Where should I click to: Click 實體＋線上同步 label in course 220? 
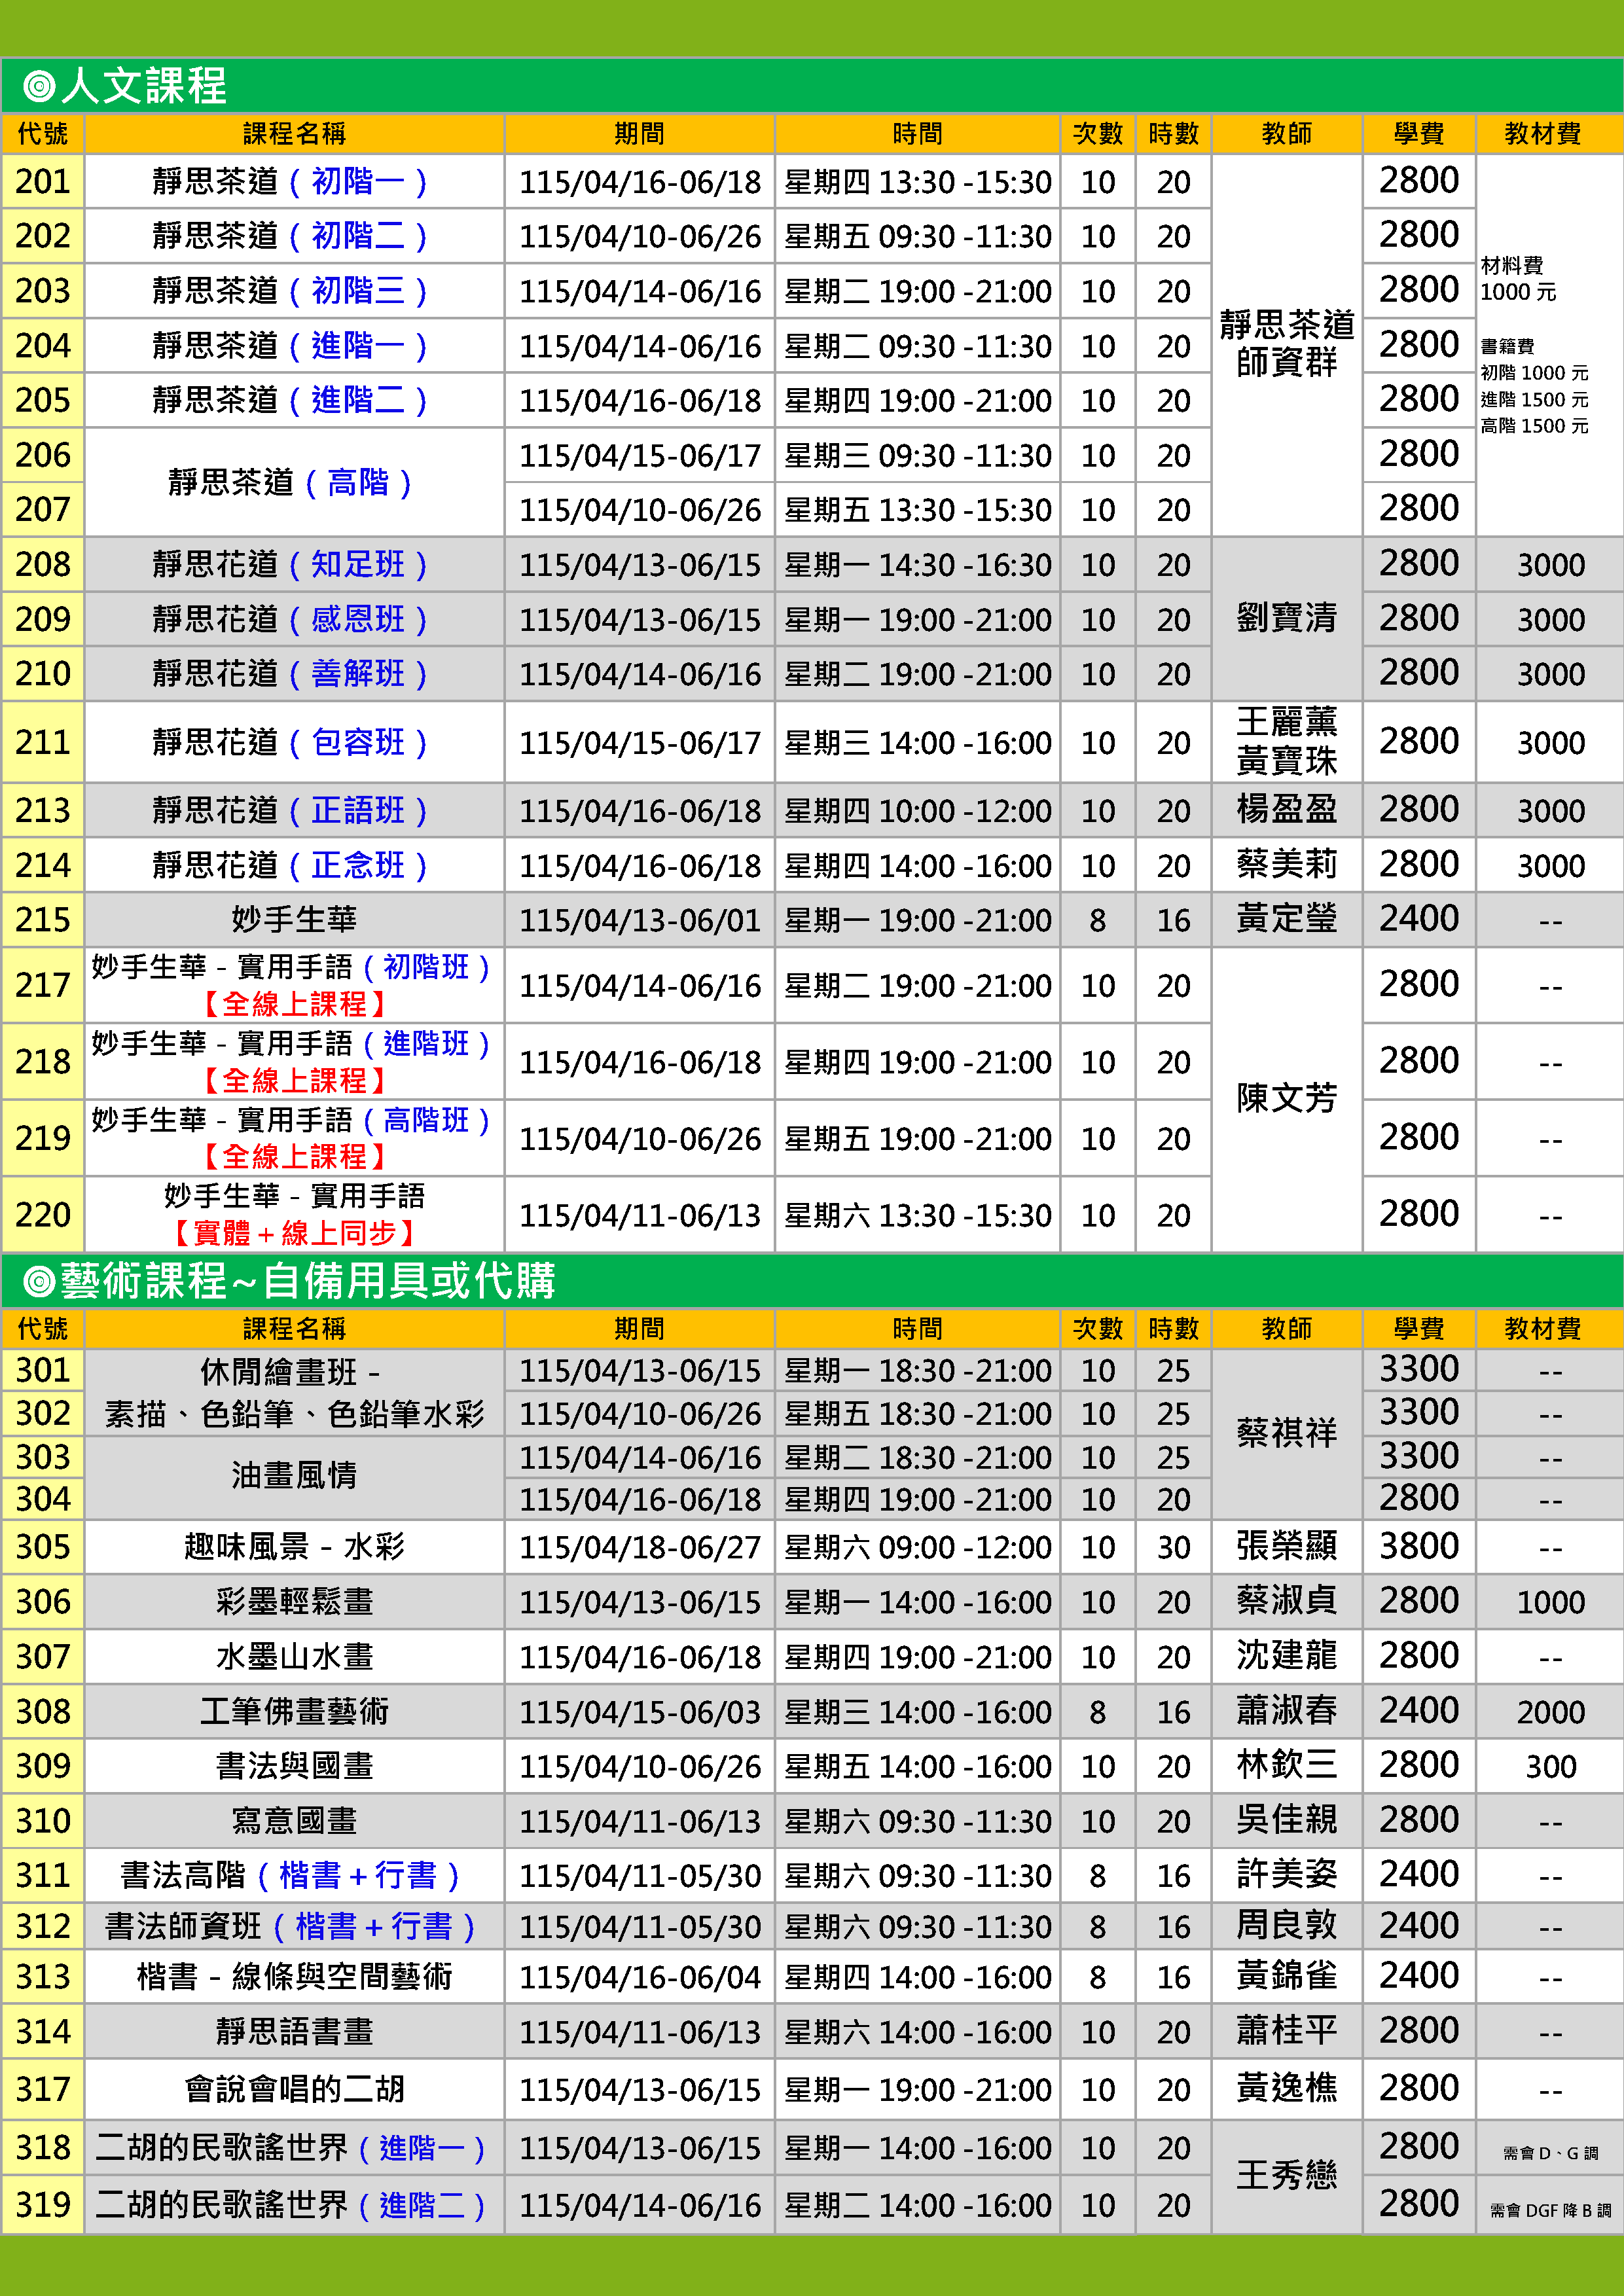pyautogui.click(x=294, y=1233)
